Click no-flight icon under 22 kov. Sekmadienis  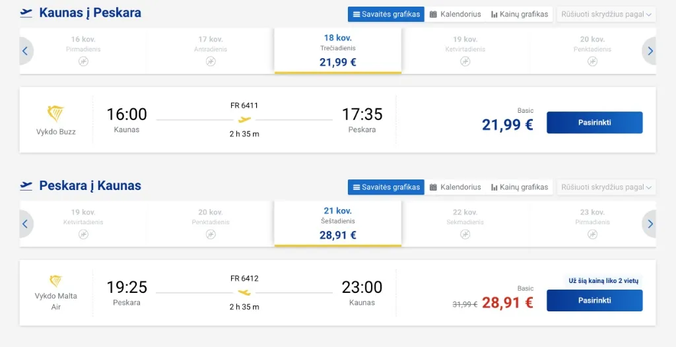point(465,234)
